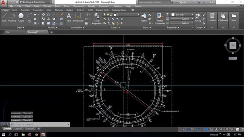Click Sign In link
Image resolution: width=244 pixels, height=137 pixels.
coord(182,2)
